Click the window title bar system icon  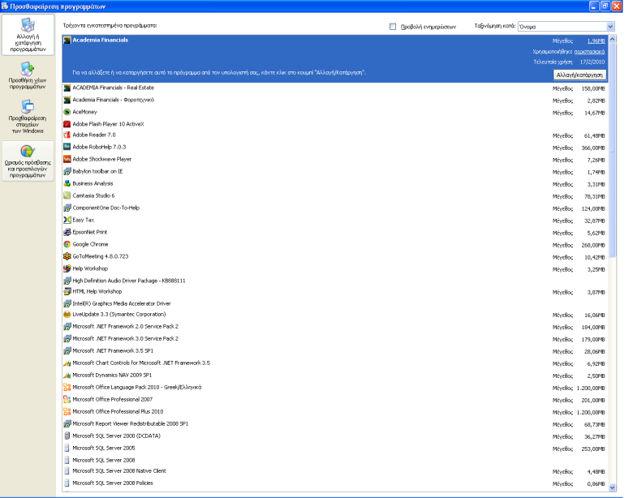pos(4,6)
